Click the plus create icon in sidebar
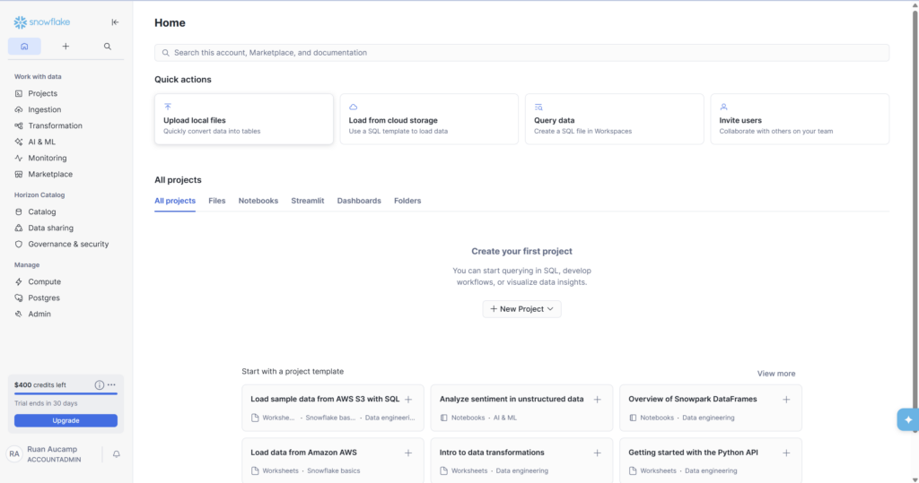The height and width of the screenshot is (483, 919). [66, 47]
